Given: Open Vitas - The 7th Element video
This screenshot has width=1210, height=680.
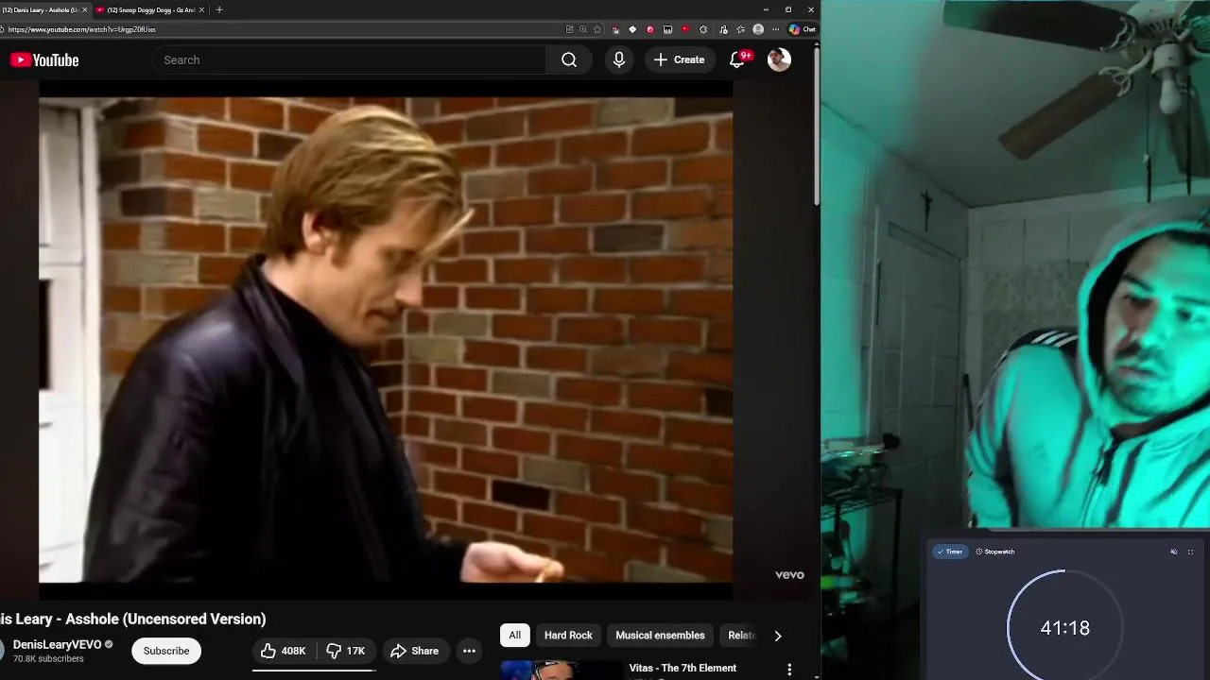Looking at the screenshot, I should [x=683, y=668].
